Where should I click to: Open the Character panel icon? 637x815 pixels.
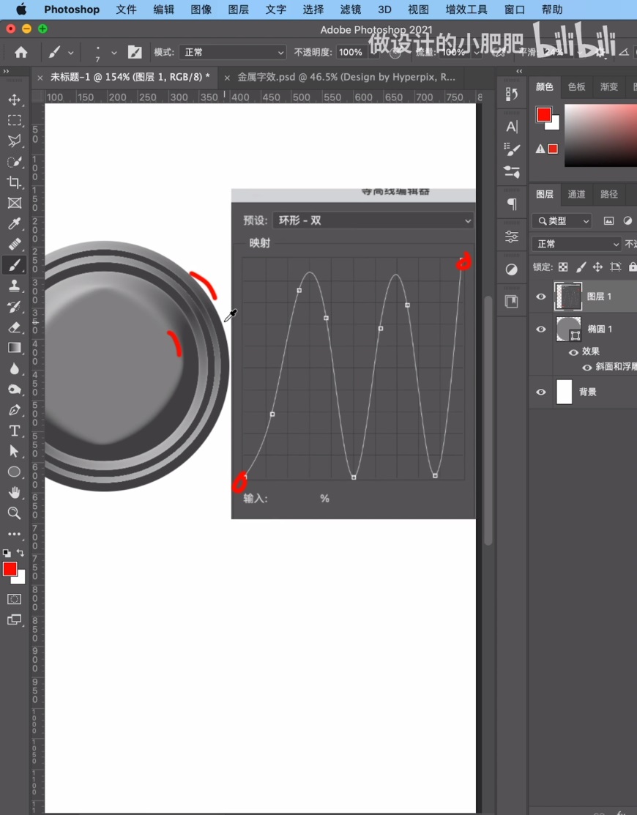click(x=511, y=127)
